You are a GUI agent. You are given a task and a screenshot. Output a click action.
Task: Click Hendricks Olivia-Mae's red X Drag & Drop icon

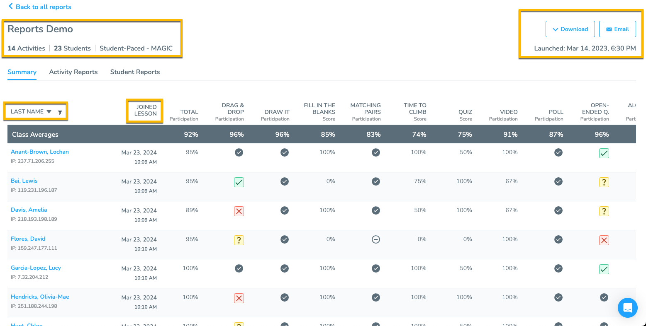point(239,298)
